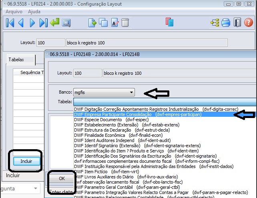Open the yellow hierarchy tree icon

pos(215,23)
